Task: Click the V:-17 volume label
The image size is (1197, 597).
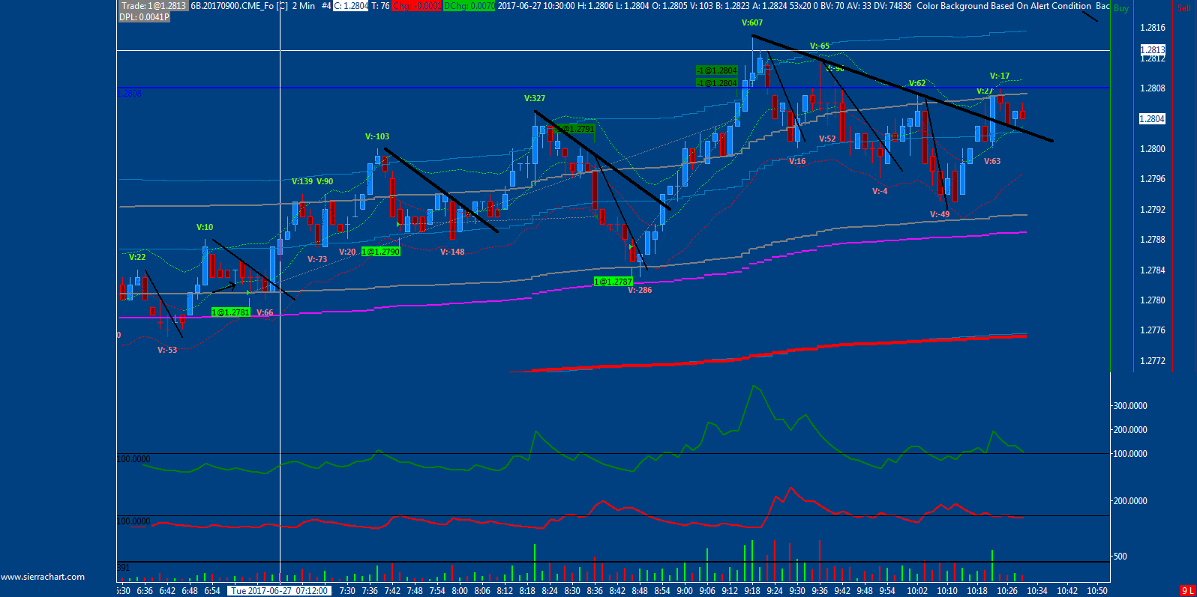Action: click(1000, 76)
